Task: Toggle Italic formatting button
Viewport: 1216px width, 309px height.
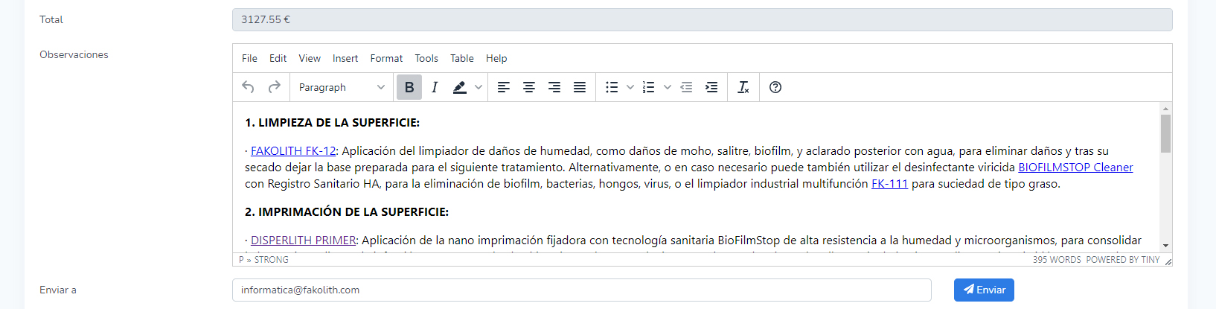Action: click(435, 87)
